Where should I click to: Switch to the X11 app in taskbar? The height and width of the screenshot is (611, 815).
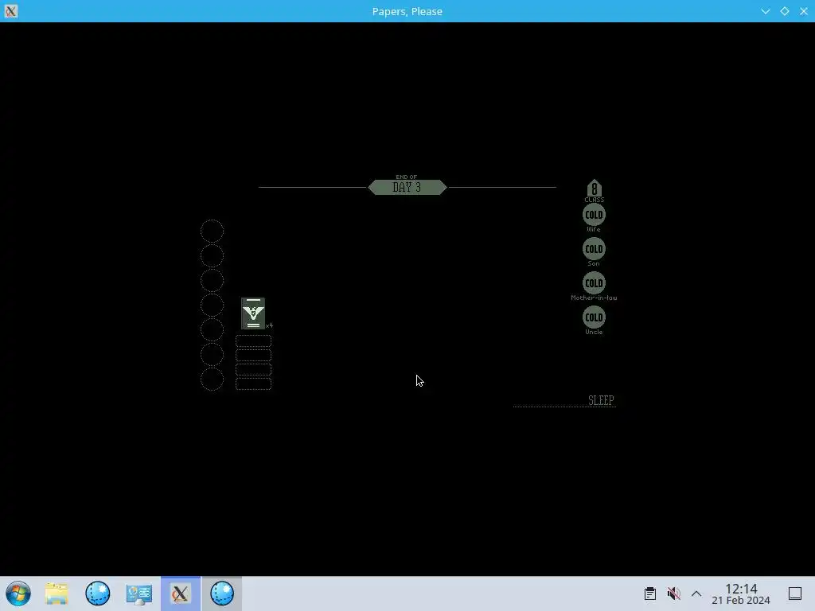tap(181, 593)
